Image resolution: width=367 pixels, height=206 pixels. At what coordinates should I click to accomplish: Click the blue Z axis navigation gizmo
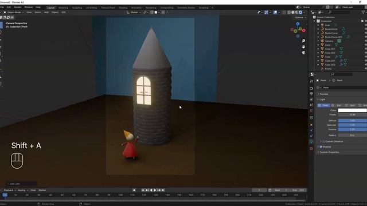point(298,24)
